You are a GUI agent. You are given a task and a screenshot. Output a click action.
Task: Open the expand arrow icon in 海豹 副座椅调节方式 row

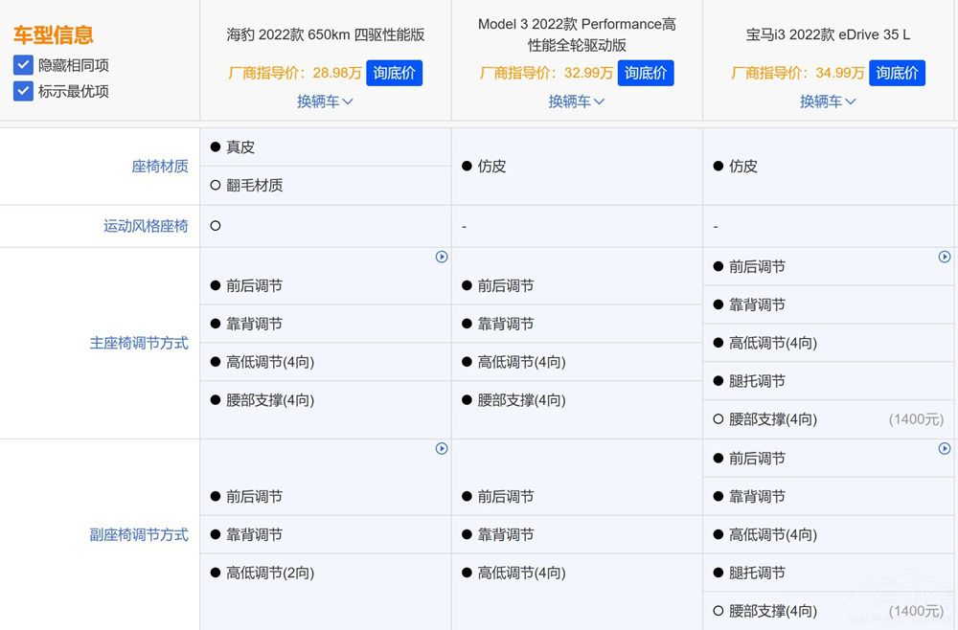pos(442,448)
